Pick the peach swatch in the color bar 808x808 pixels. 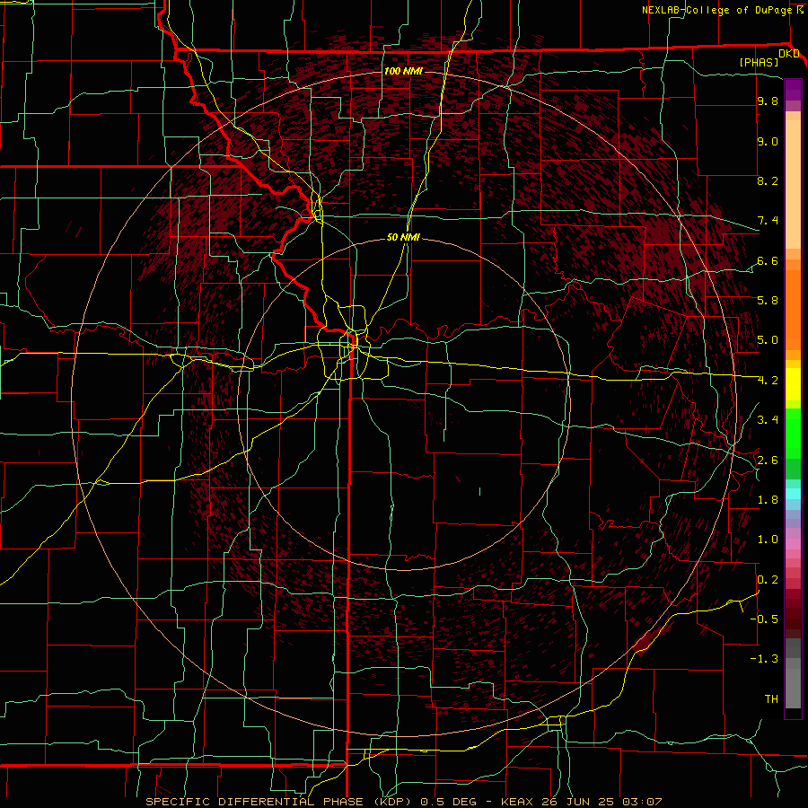(x=793, y=184)
